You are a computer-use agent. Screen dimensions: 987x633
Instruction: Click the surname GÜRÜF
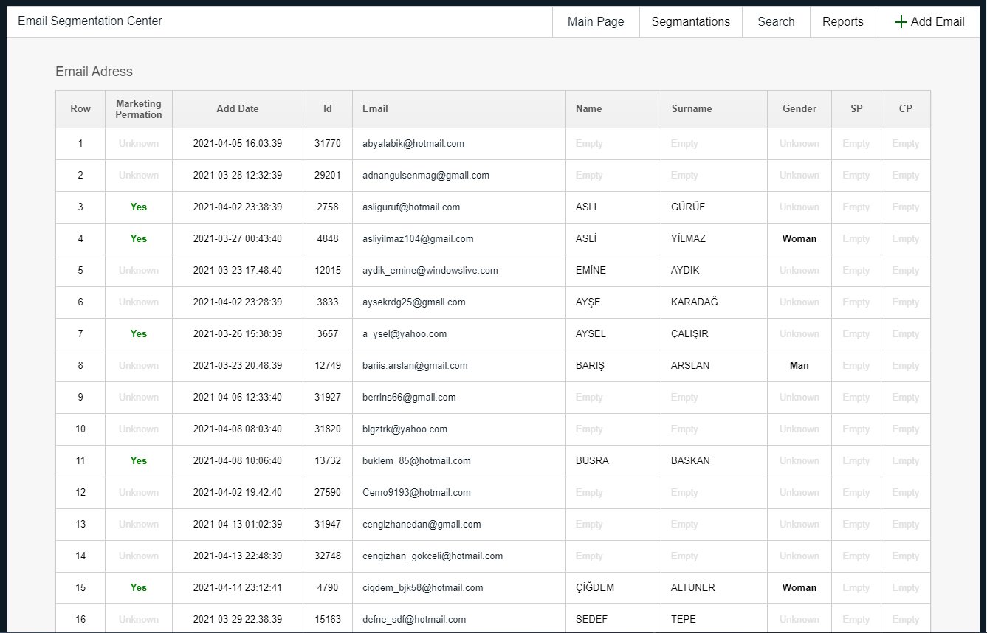(x=688, y=207)
